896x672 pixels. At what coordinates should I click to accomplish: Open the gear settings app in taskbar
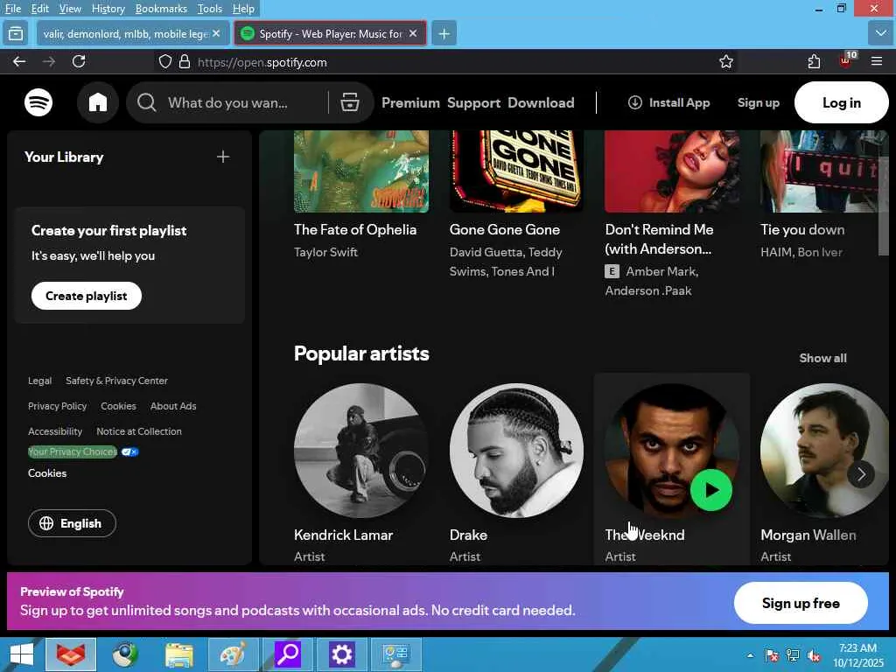(x=342, y=654)
